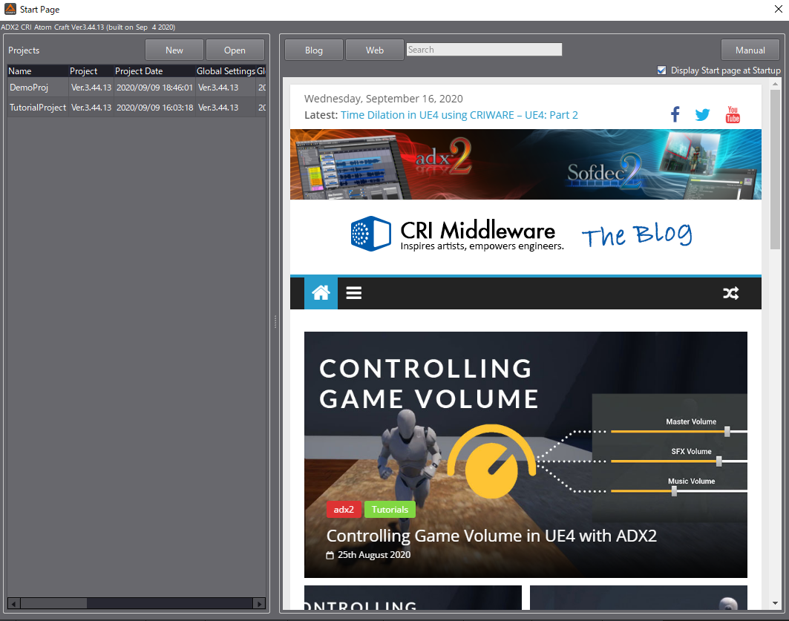
Task: Click the Search input field
Action: [x=484, y=49]
